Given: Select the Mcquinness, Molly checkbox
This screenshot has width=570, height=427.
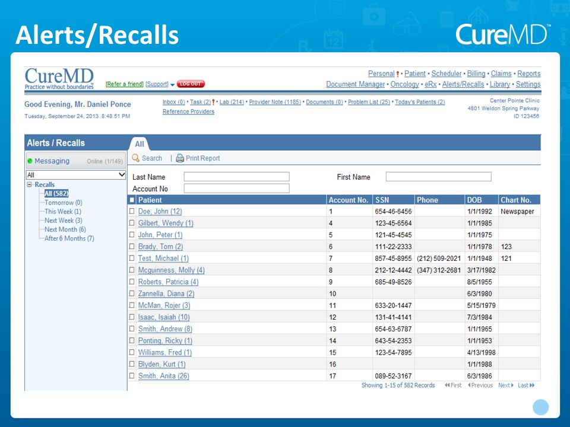Looking at the screenshot, I should [x=132, y=270].
